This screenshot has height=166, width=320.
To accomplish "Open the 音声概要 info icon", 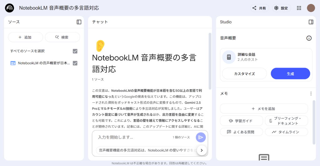I will 309,38.
